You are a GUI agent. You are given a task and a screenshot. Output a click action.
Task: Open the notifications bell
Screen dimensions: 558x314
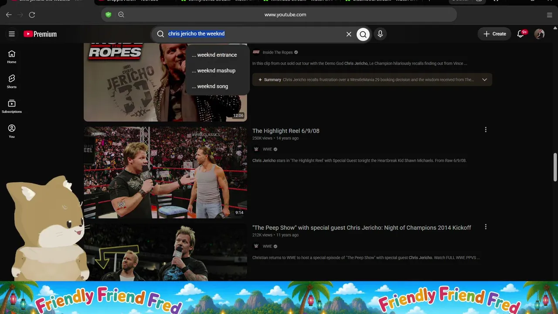coord(521,34)
